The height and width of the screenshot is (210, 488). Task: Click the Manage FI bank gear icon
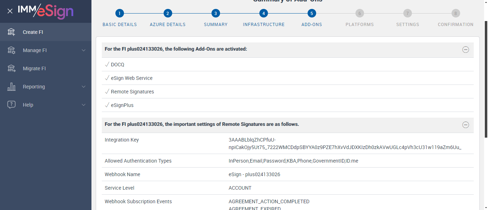tap(11, 50)
